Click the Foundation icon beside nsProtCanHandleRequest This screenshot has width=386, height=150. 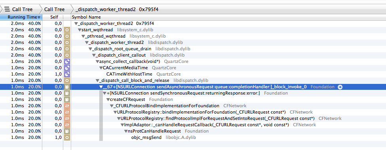click(x=67, y=131)
